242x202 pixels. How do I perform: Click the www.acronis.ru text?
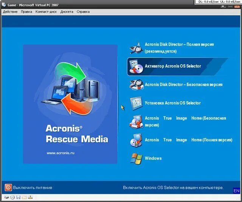pos(60,153)
